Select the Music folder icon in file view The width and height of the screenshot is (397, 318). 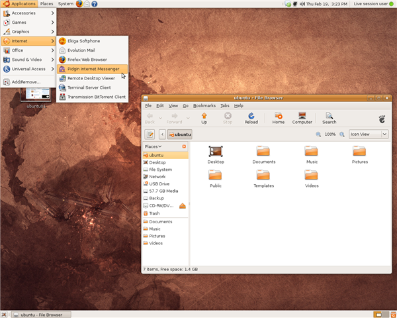[x=311, y=151]
